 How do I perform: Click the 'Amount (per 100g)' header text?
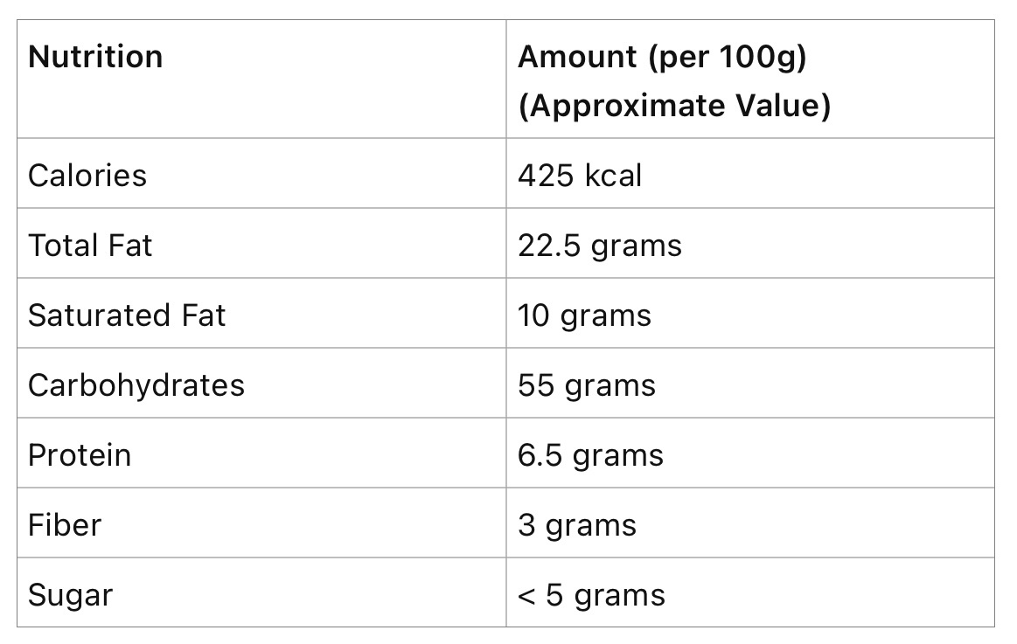tap(662, 57)
